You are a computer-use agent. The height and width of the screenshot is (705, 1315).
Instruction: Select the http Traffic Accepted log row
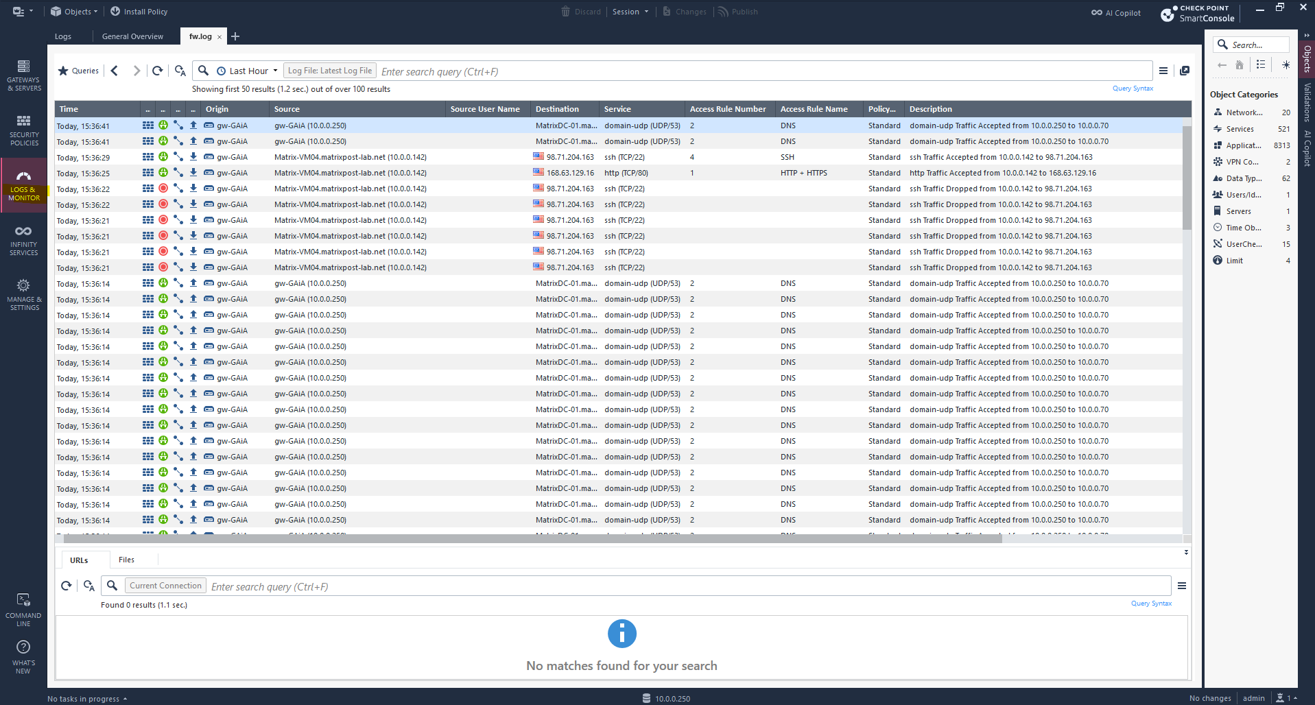pyautogui.click(x=619, y=173)
